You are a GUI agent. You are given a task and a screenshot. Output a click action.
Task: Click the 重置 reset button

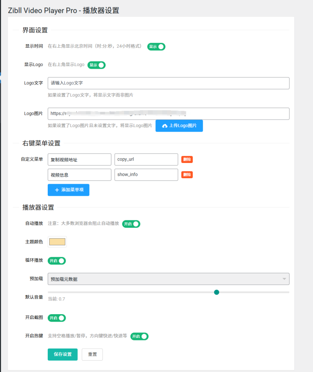tap(92, 354)
